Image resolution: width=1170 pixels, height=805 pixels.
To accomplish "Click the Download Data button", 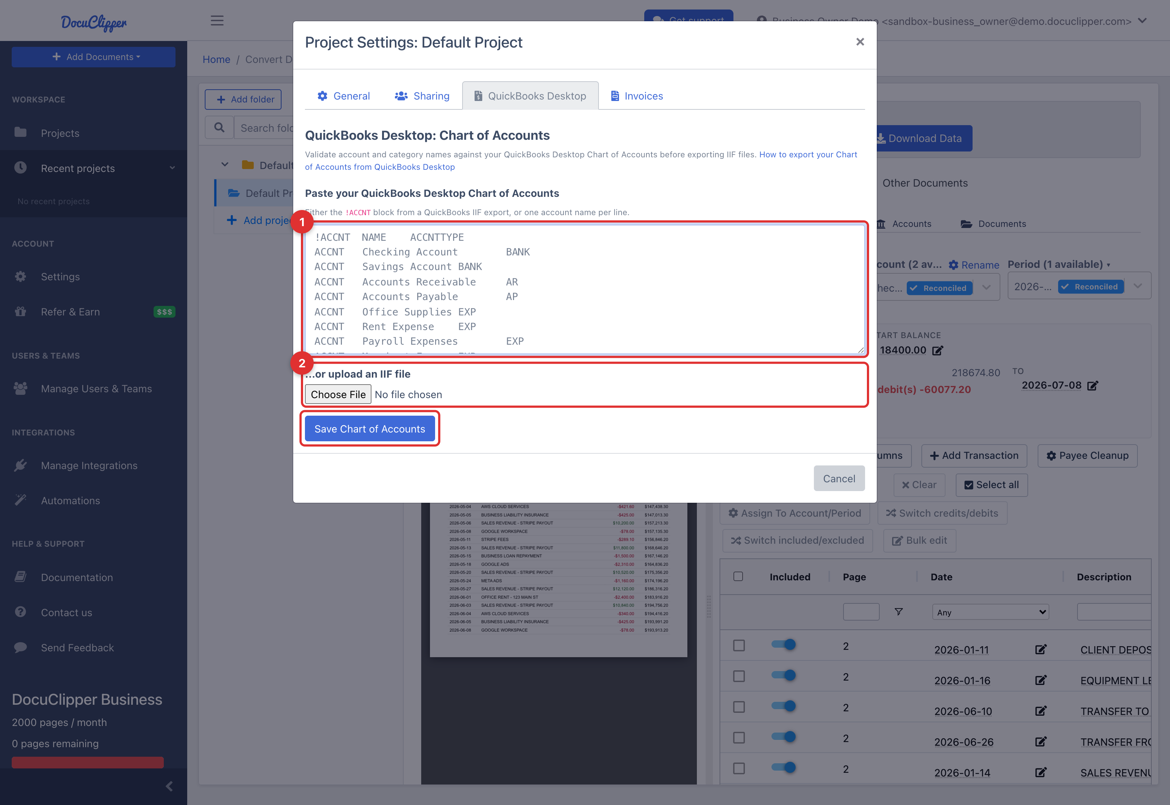I will pos(924,138).
